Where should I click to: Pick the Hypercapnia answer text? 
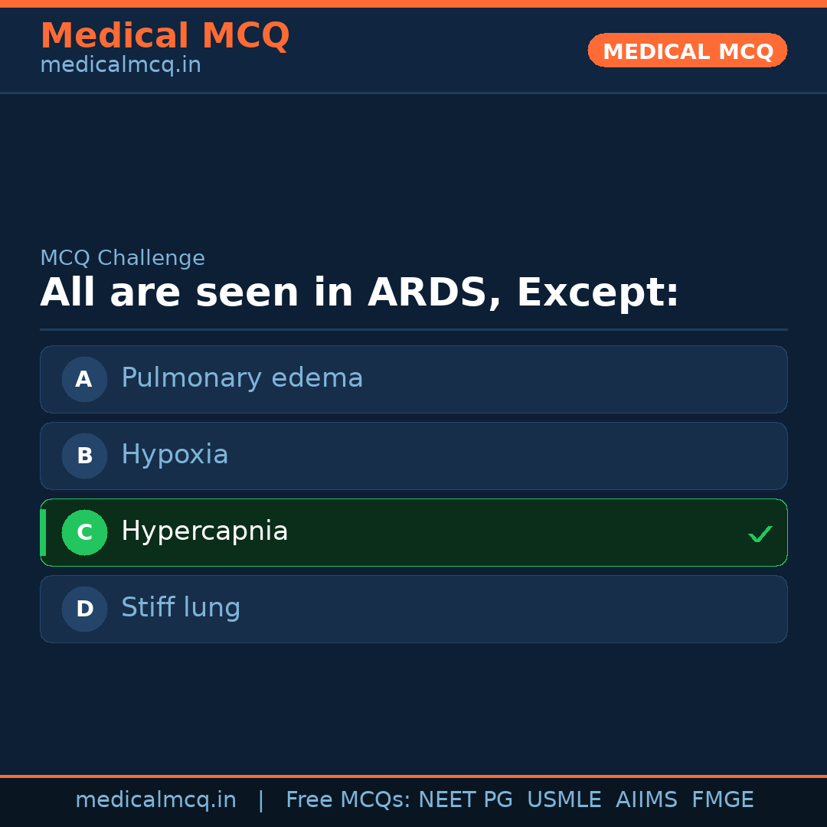click(204, 531)
